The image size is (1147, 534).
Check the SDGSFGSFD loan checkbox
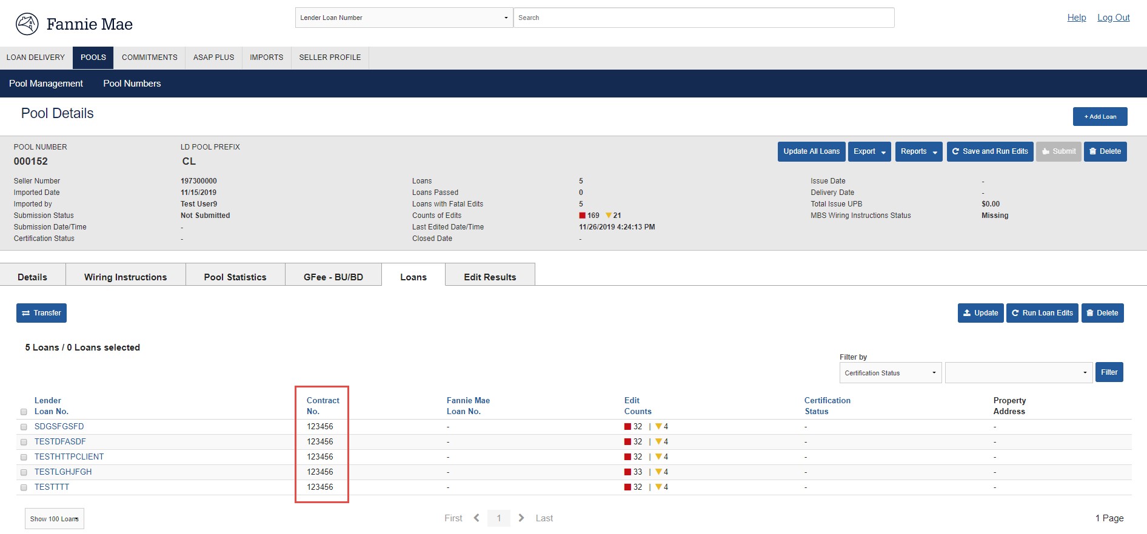click(24, 427)
